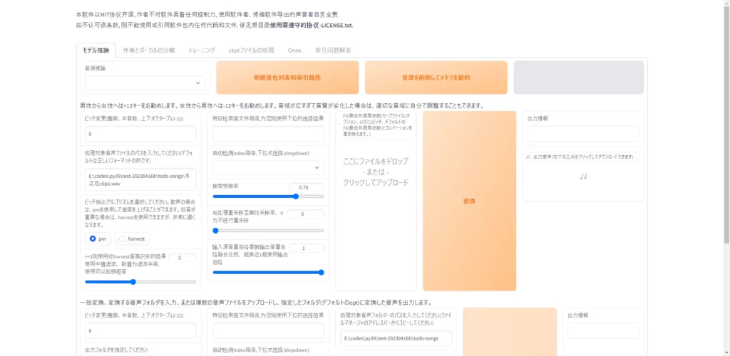Click the batch folder path field todo-songs

click(x=396, y=338)
